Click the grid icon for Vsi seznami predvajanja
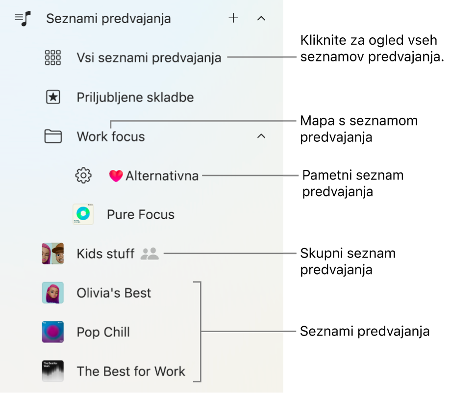This screenshot has height=393, width=450. (52, 57)
